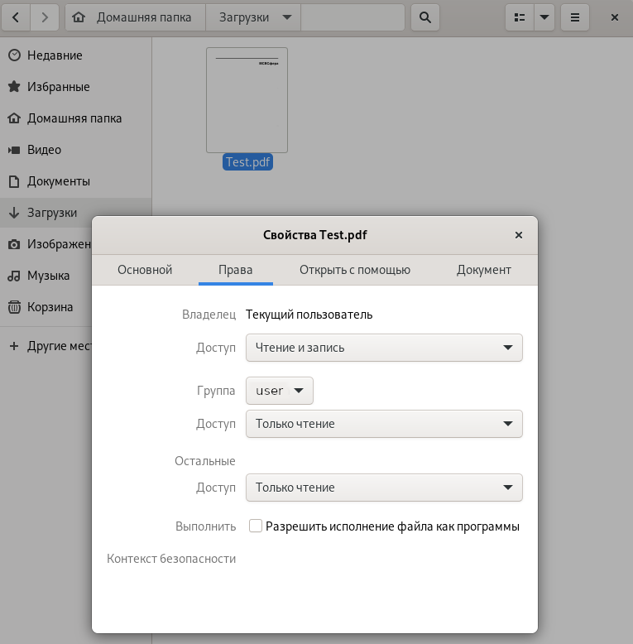Image resolution: width=633 pixels, height=644 pixels.
Task: Expand the owner access dropdown
Action: [x=384, y=348]
